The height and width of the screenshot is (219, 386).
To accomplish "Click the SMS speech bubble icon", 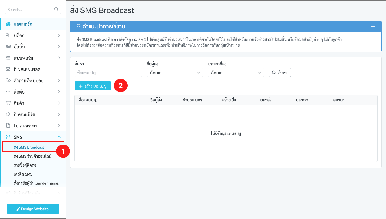I will (x=8, y=137).
